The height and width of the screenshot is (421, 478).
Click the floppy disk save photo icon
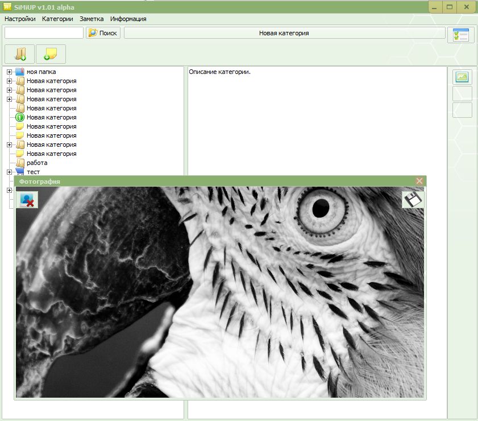413,200
